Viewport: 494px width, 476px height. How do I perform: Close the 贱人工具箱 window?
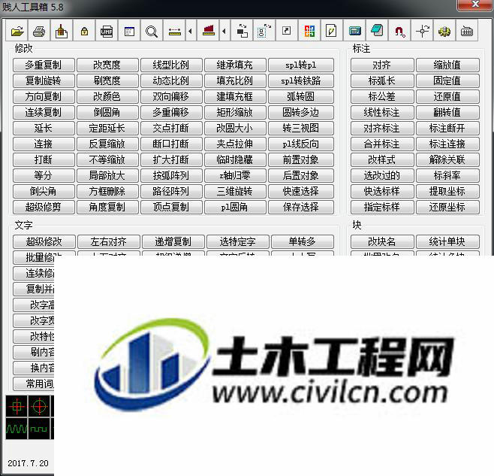[x=475, y=5]
